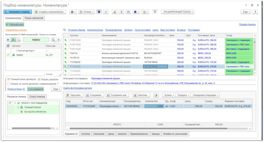Click Завершить подбор button
Image resolution: width=264 pixels, height=142 pixels.
(x=18, y=12)
